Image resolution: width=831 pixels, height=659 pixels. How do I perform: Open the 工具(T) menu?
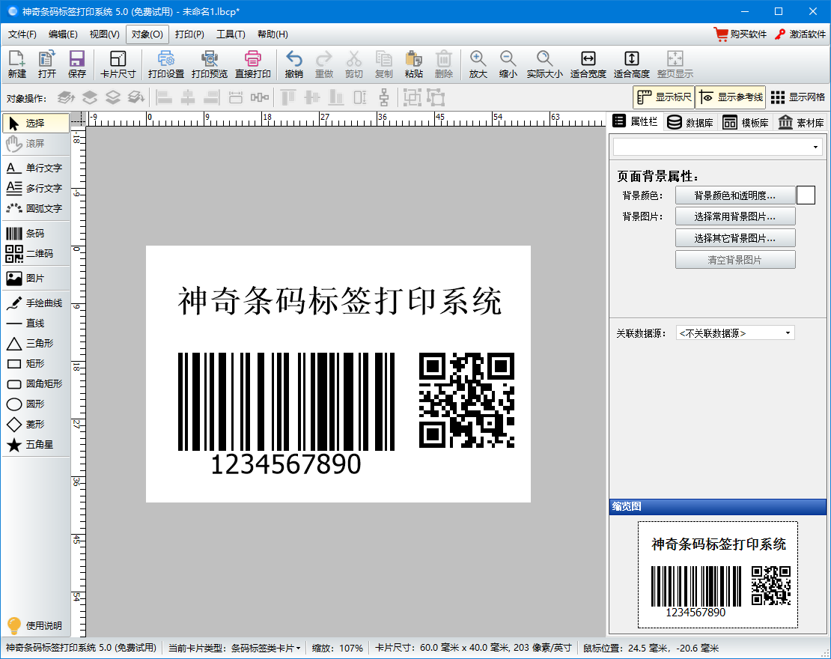pos(231,34)
